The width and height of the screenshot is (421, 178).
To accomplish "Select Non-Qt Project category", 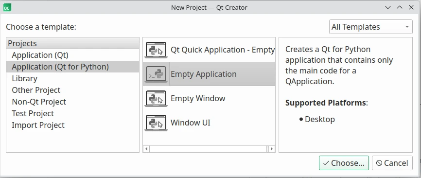I will click(72, 102).
